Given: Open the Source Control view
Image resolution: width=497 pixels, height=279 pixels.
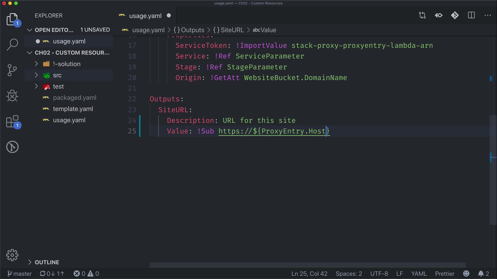Looking at the screenshot, I should pos(12,70).
